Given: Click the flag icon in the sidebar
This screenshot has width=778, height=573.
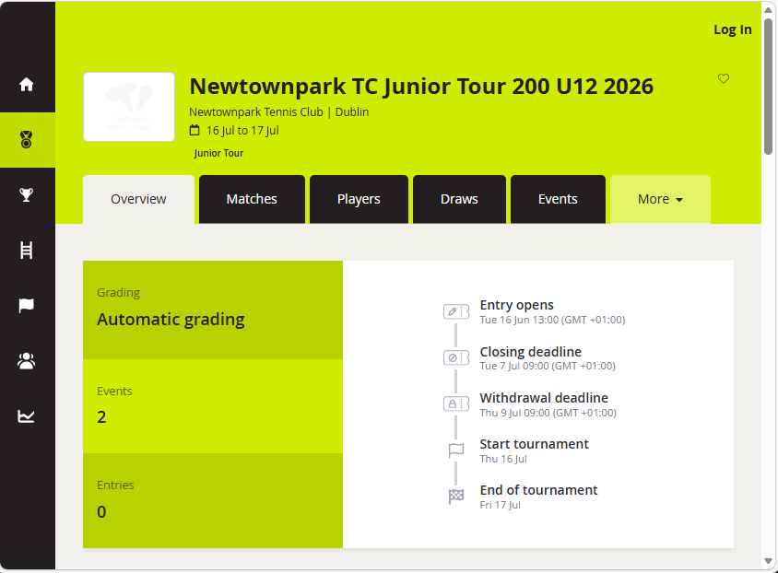Looking at the screenshot, I should [27, 305].
